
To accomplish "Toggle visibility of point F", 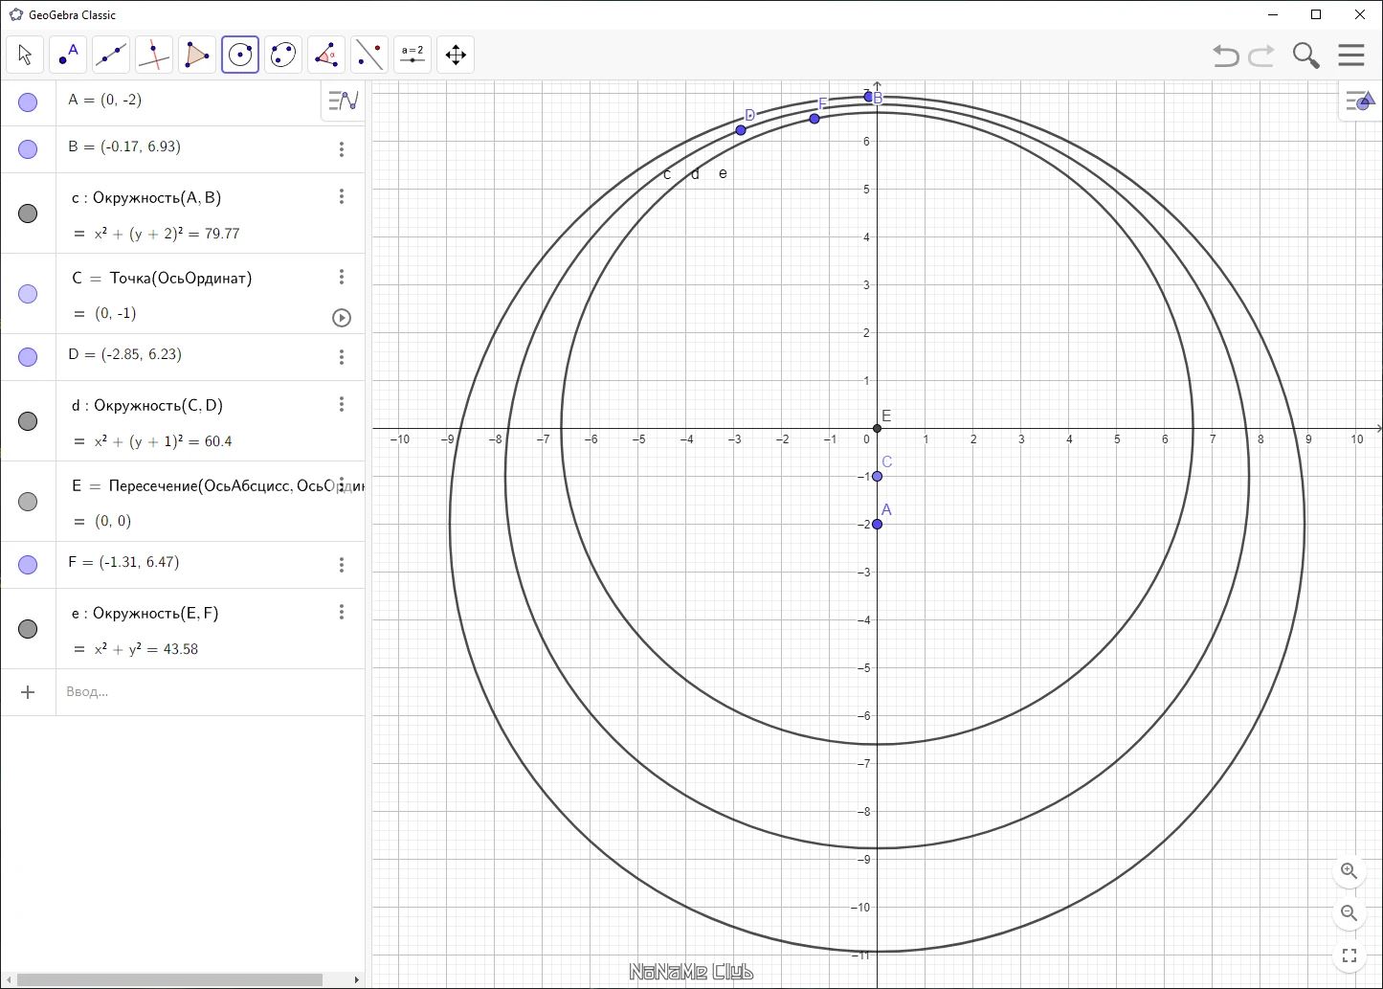I will click(28, 565).
